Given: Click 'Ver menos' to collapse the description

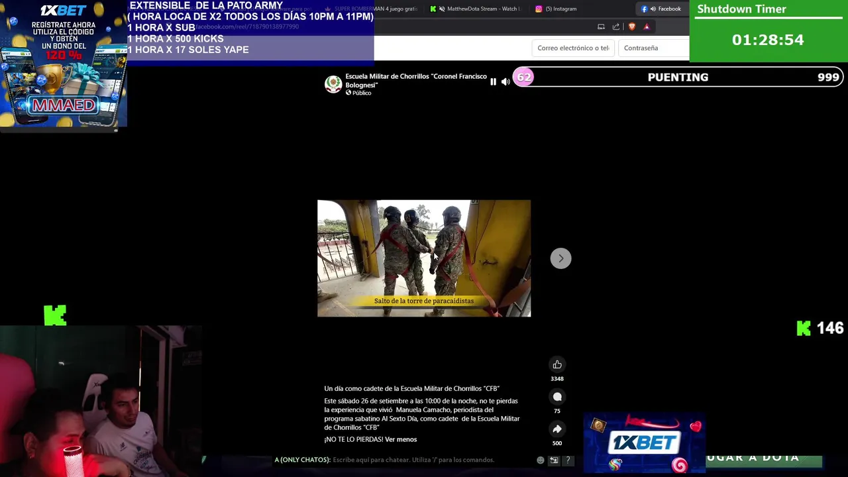Looking at the screenshot, I should (x=401, y=439).
